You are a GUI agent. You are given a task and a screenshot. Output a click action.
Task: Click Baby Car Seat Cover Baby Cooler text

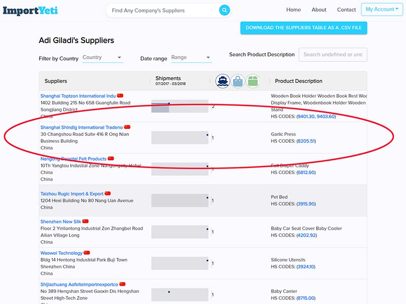[x=307, y=228]
